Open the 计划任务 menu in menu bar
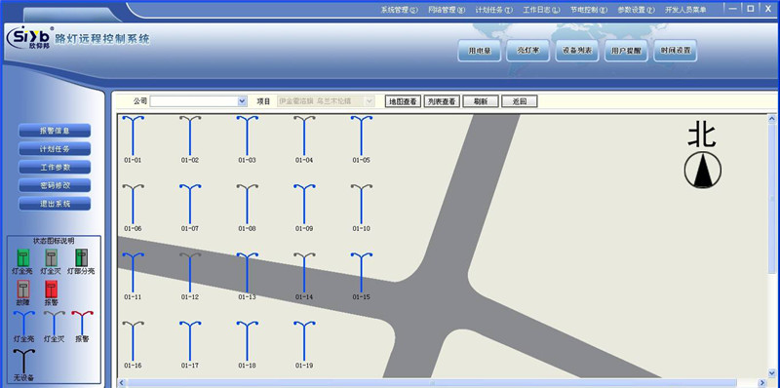 tap(494, 10)
